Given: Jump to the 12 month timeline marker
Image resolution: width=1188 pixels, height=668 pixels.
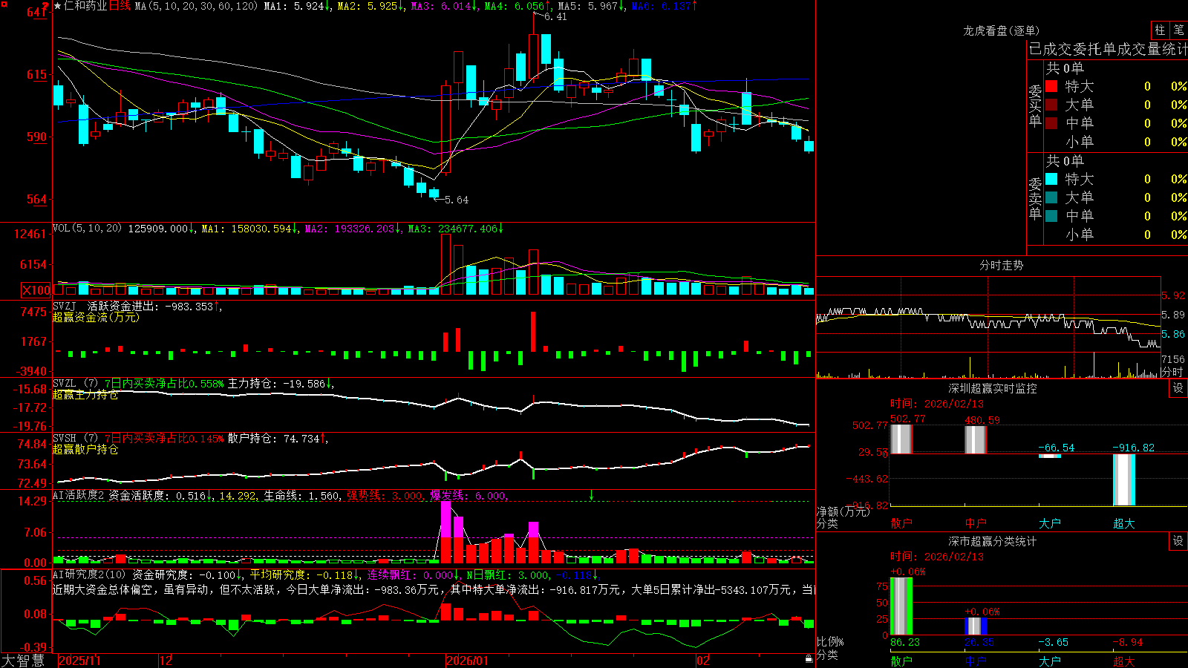Looking at the screenshot, I should (x=166, y=661).
